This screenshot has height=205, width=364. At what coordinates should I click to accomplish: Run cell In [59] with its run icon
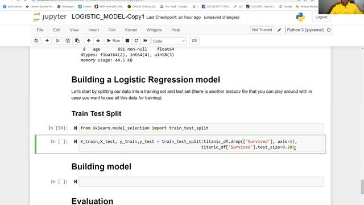(x=75, y=128)
